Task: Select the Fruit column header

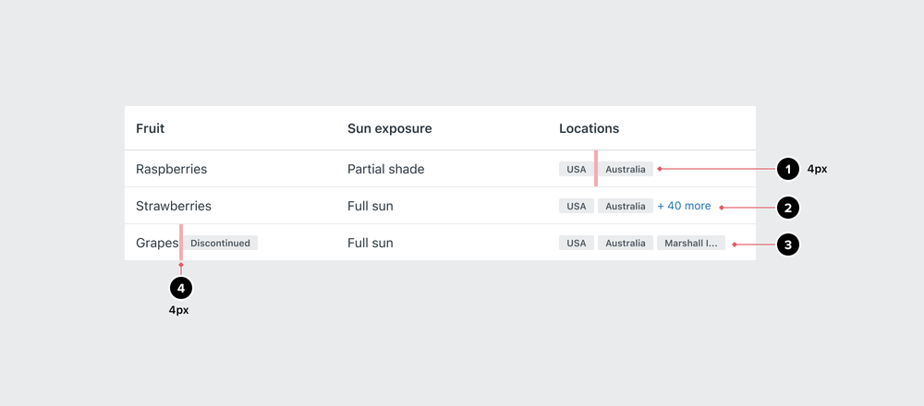Action: [x=150, y=128]
